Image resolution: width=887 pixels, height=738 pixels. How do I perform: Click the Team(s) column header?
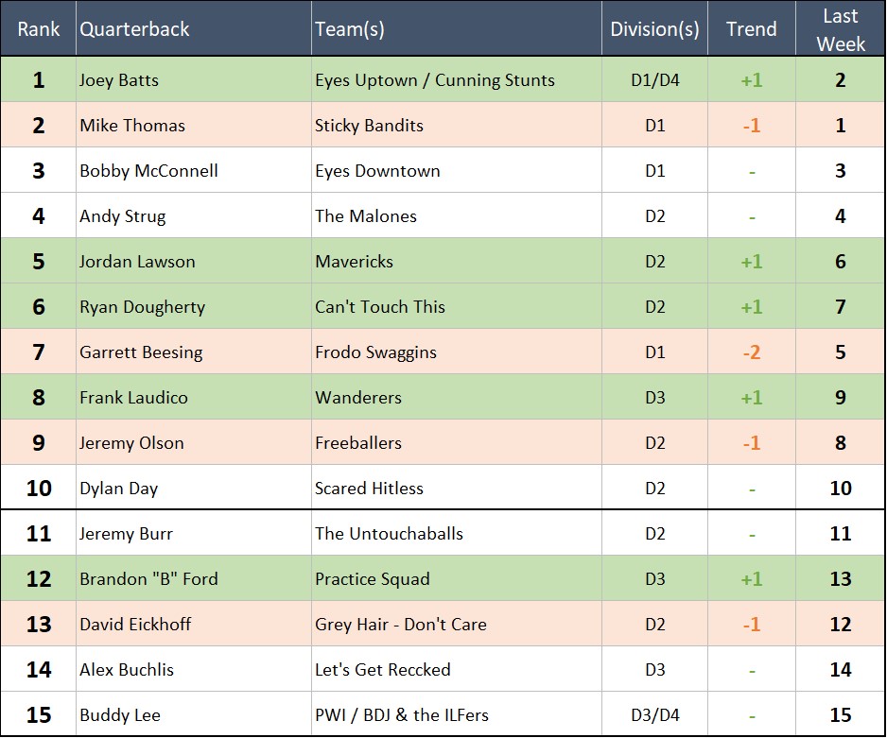click(x=350, y=29)
